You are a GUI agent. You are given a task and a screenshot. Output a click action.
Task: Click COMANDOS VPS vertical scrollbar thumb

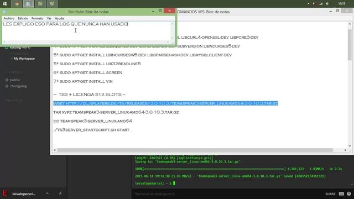(350, 45)
